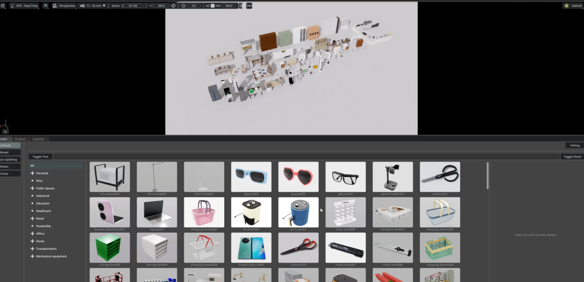Expand the Personal category
Image resolution: width=584 pixels, height=282 pixels.
(32, 173)
